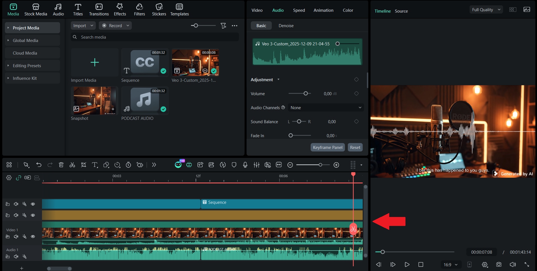The image size is (537, 271).
Task: Lock the Audio 1 track
Action: pos(8,256)
